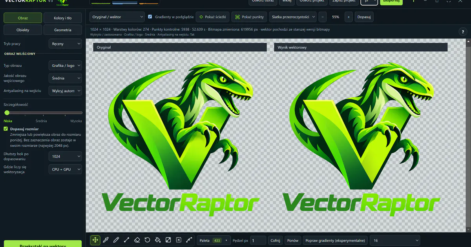Open the Tryb pracy Ręczny dropdown
The width and height of the screenshot is (471, 247).
(65, 44)
